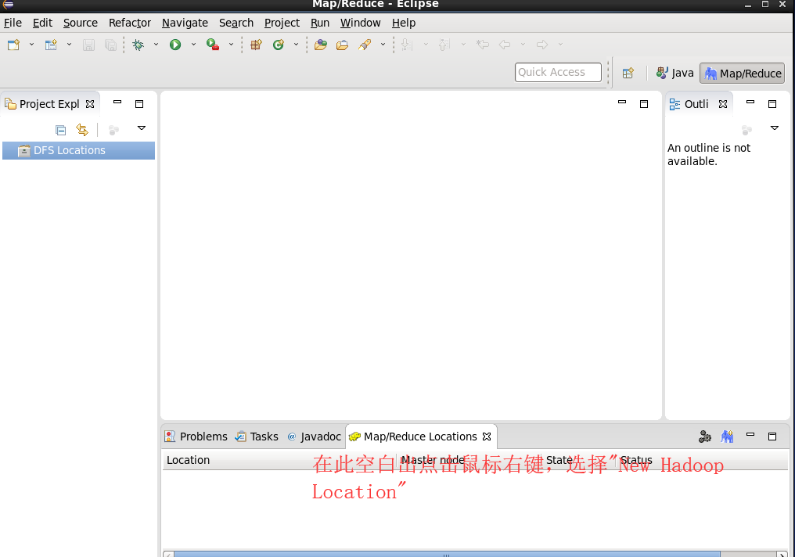Click the Save toolbar icon
This screenshot has width=795, height=557.
click(88, 45)
